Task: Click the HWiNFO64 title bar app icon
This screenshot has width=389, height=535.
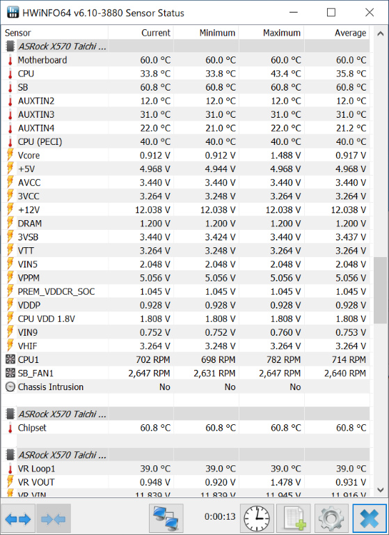Action: [13, 13]
